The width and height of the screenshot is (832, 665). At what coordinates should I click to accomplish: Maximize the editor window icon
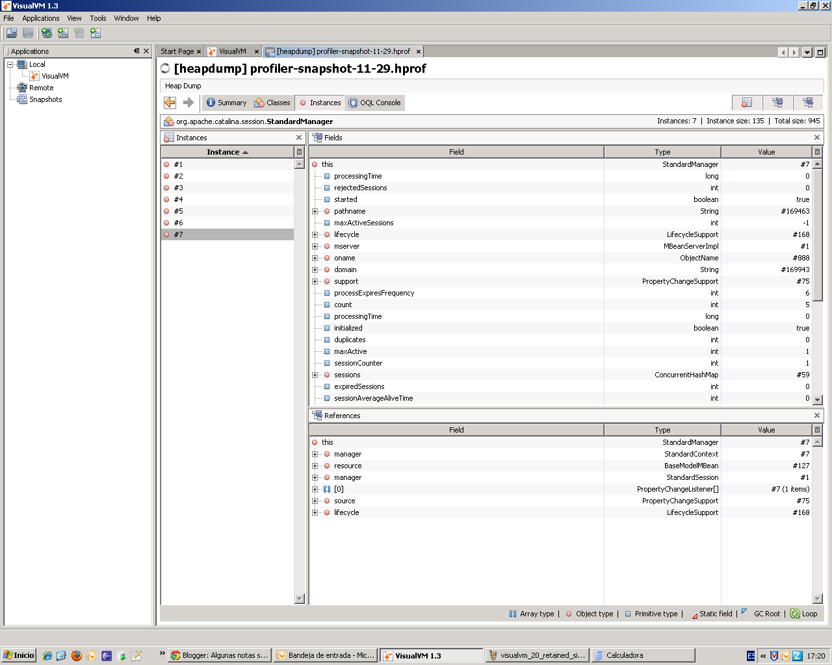pyautogui.click(x=820, y=53)
